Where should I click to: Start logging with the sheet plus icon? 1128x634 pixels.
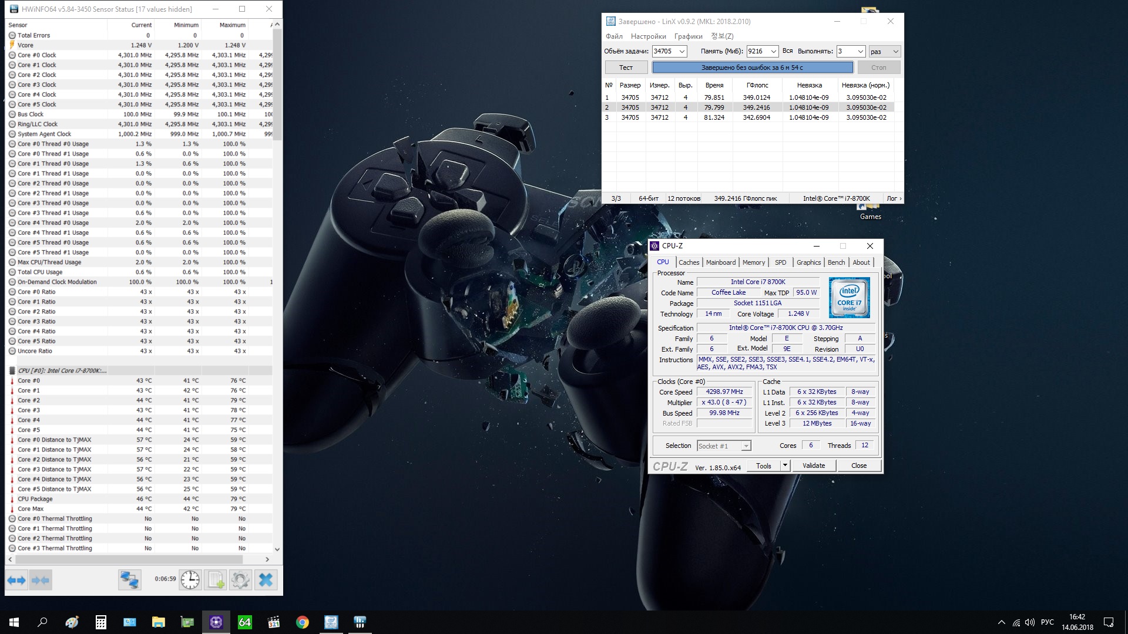[x=216, y=580]
